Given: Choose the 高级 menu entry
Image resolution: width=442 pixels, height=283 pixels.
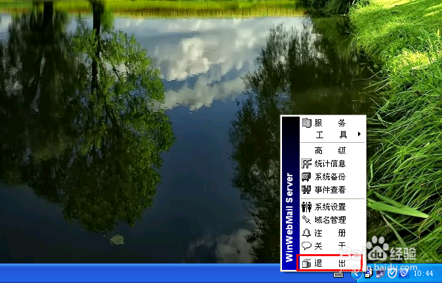Looking at the screenshot, I should [x=332, y=151].
